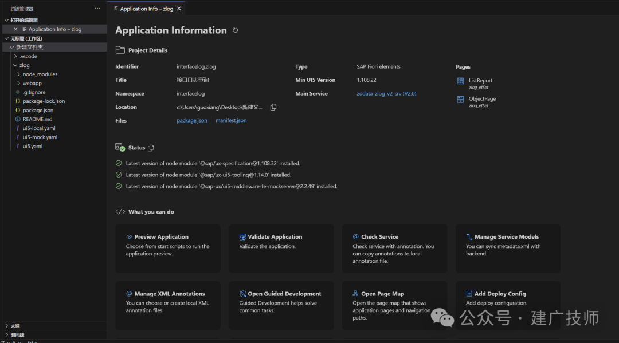Screen dimensions: 619x343
Task: Open the manifest.json link
Action: click(231, 120)
